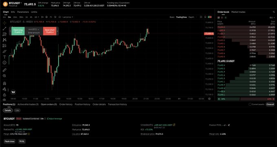This screenshot has height=147, width=277.
Task: Open order book settings icon
Action: pos(274,12)
